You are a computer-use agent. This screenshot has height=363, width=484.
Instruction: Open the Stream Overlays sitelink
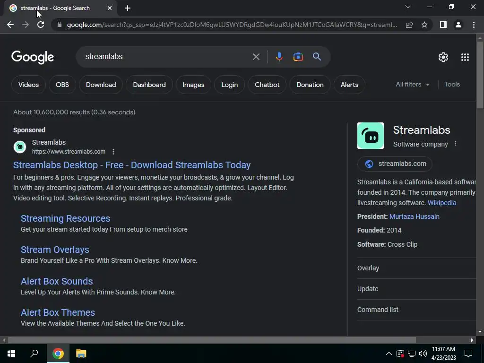(55, 250)
